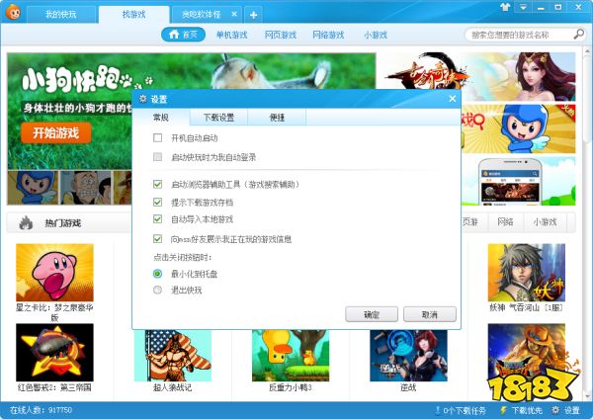The image size is (593, 419).
Task: Uncheck 提示下载游戏存档 option
Action: [158, 203]
